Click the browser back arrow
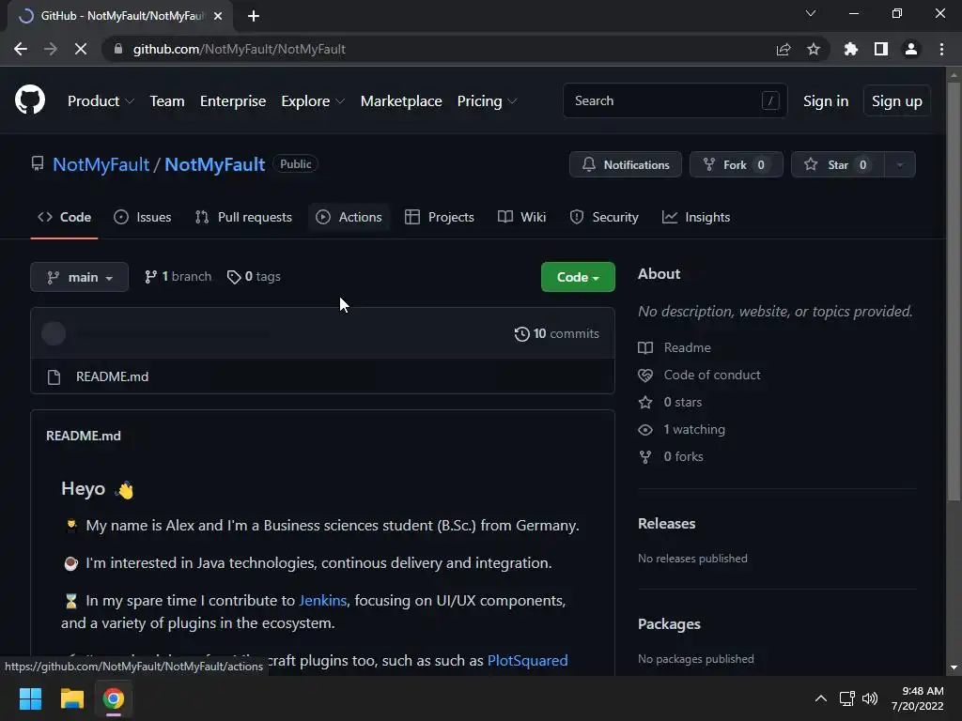Image resolution: width=962 pixels, height=721 pixels. 21,49
